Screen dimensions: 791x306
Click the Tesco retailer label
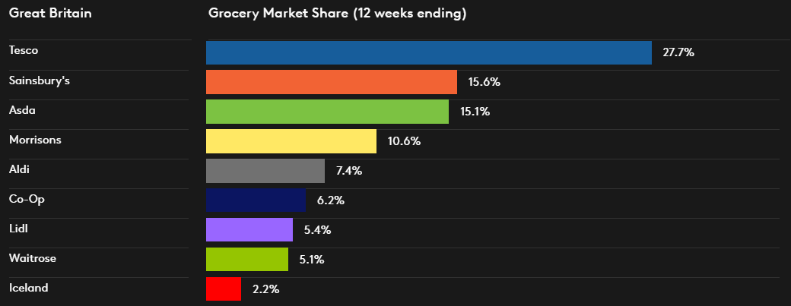[x=24, y=50]
